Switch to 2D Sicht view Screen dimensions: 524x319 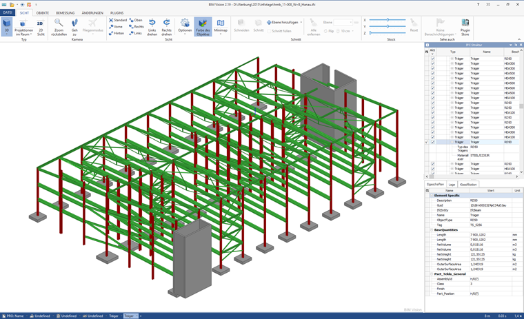(x=41, y=28)
